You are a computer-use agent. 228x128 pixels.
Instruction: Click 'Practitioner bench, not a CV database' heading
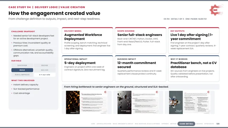tap(193, 65)
